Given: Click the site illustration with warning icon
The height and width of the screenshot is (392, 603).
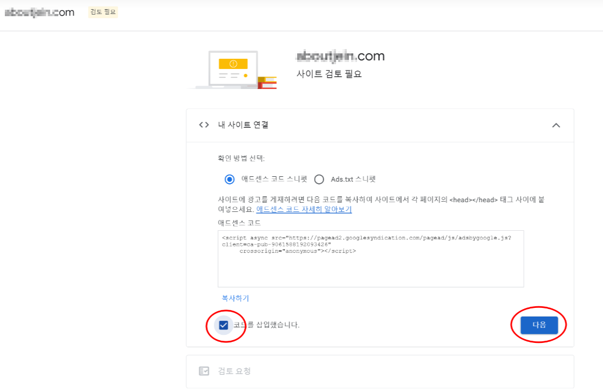Looking at the screenshot, I should pyautogui.click(x=232, y=70).
